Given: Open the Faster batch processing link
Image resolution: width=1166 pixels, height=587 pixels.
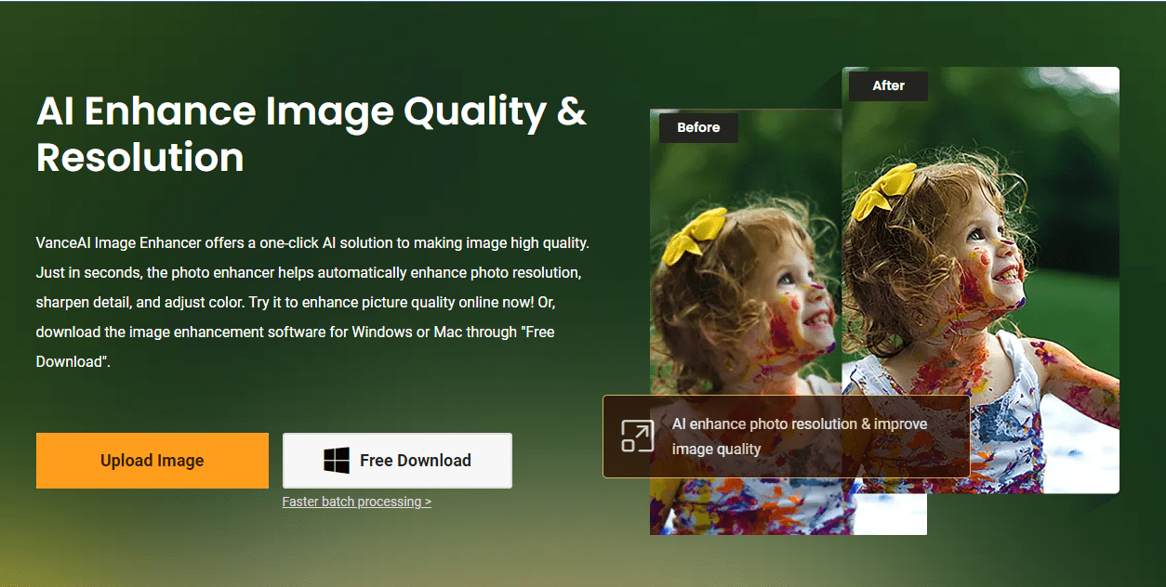Looking at the screenshot, I should click(356, 502).
